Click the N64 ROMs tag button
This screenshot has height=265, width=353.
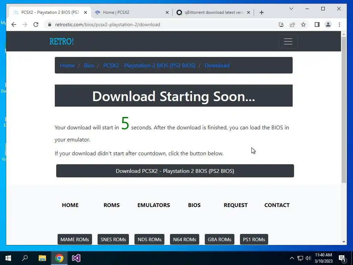click(185, 239)
